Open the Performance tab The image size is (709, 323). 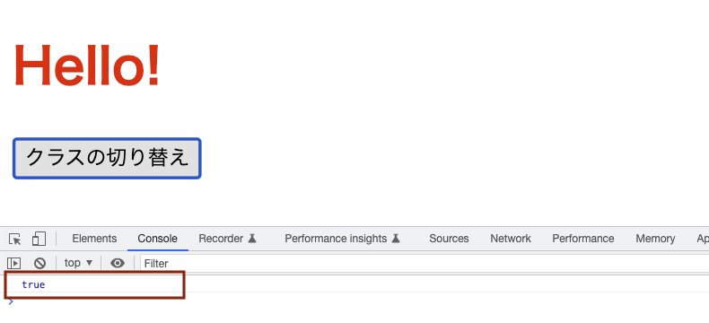(x=582, y=239)
